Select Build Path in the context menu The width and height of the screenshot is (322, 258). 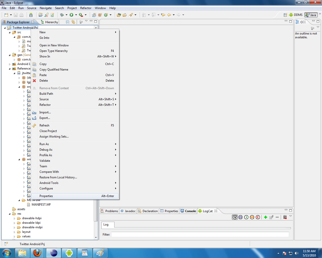(x=75, y=94)
